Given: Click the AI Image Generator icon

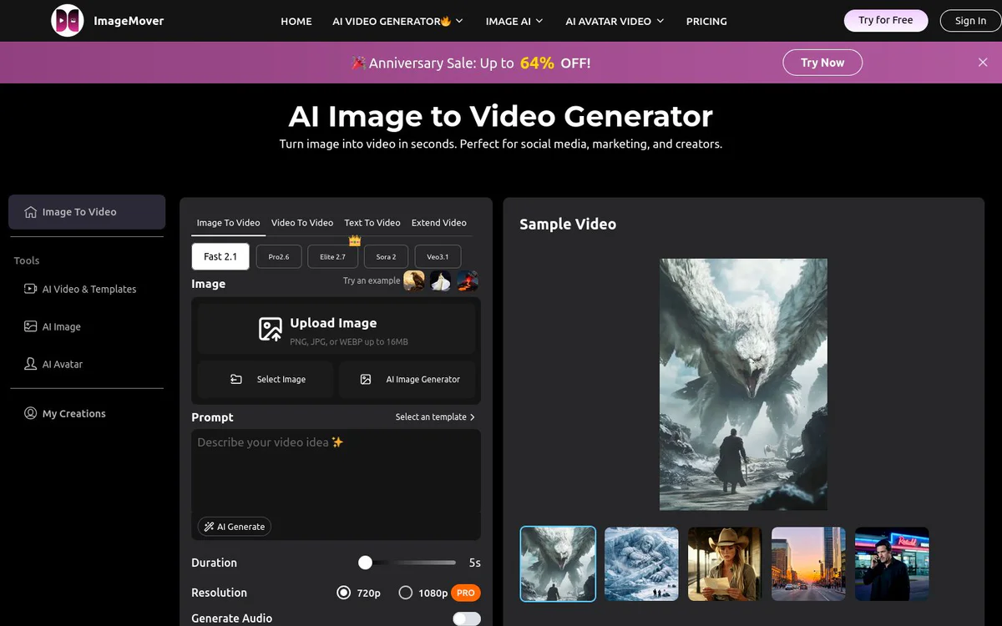Looking at the screenshot, I should [x=366, y=379].
